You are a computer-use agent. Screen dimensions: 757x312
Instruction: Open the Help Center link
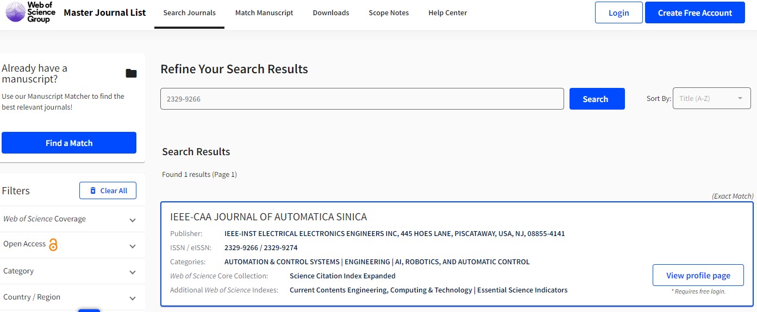click(x=447, y=13)
